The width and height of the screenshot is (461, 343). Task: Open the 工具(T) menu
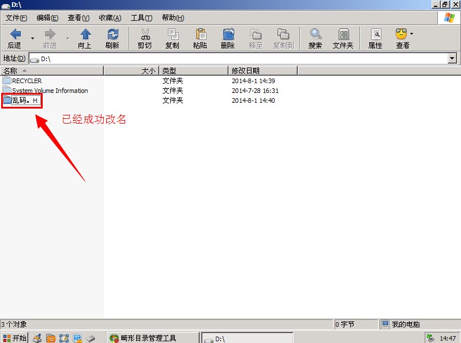[141, 18]
